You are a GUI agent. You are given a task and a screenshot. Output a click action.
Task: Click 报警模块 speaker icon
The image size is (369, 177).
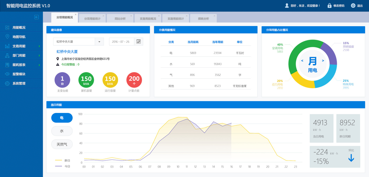pos(7,74)
